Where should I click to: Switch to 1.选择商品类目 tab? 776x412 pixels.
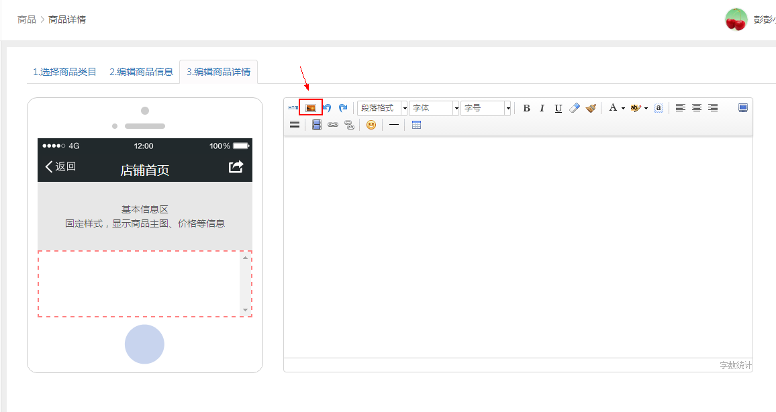(65, 72)
